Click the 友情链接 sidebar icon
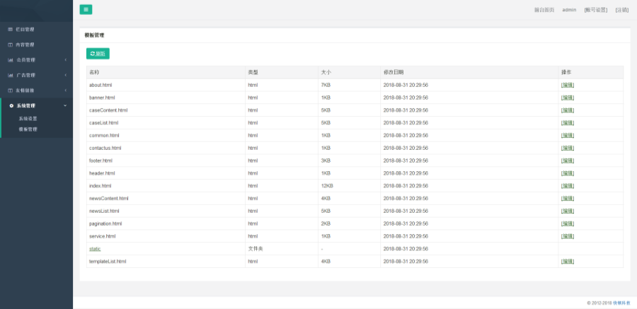This screenshot has height=309, width=637. (10, 91)
